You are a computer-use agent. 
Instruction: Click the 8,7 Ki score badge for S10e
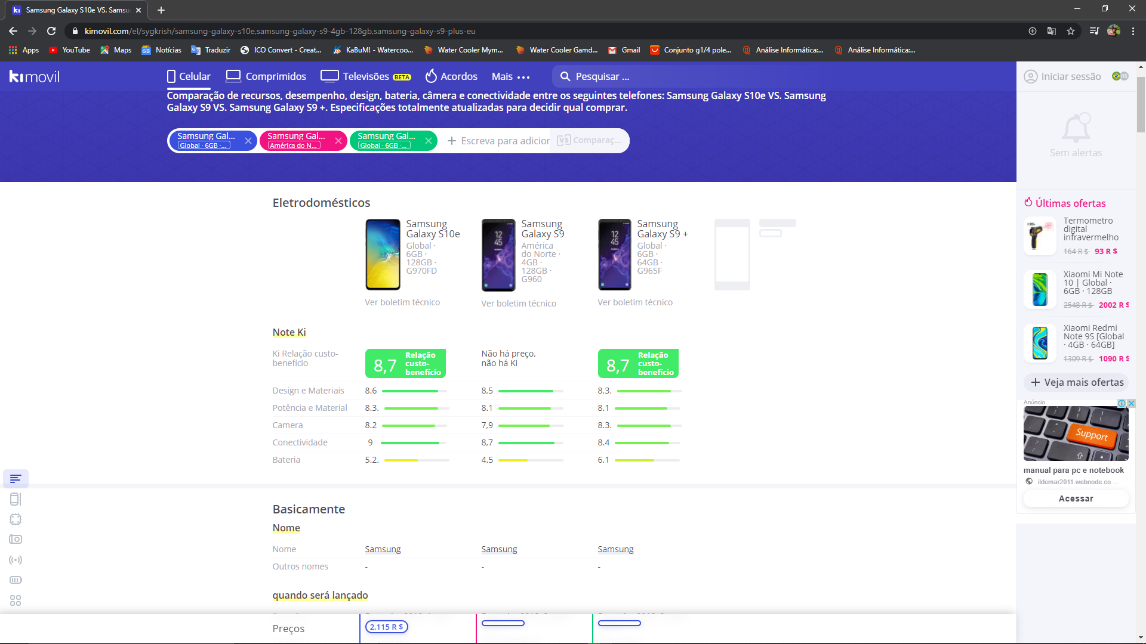[x=405, y=364]
